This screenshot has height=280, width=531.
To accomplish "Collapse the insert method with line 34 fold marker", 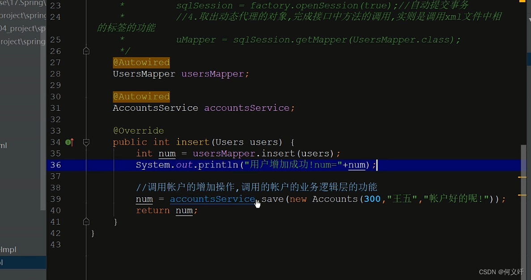I will [x=86, y=142].
